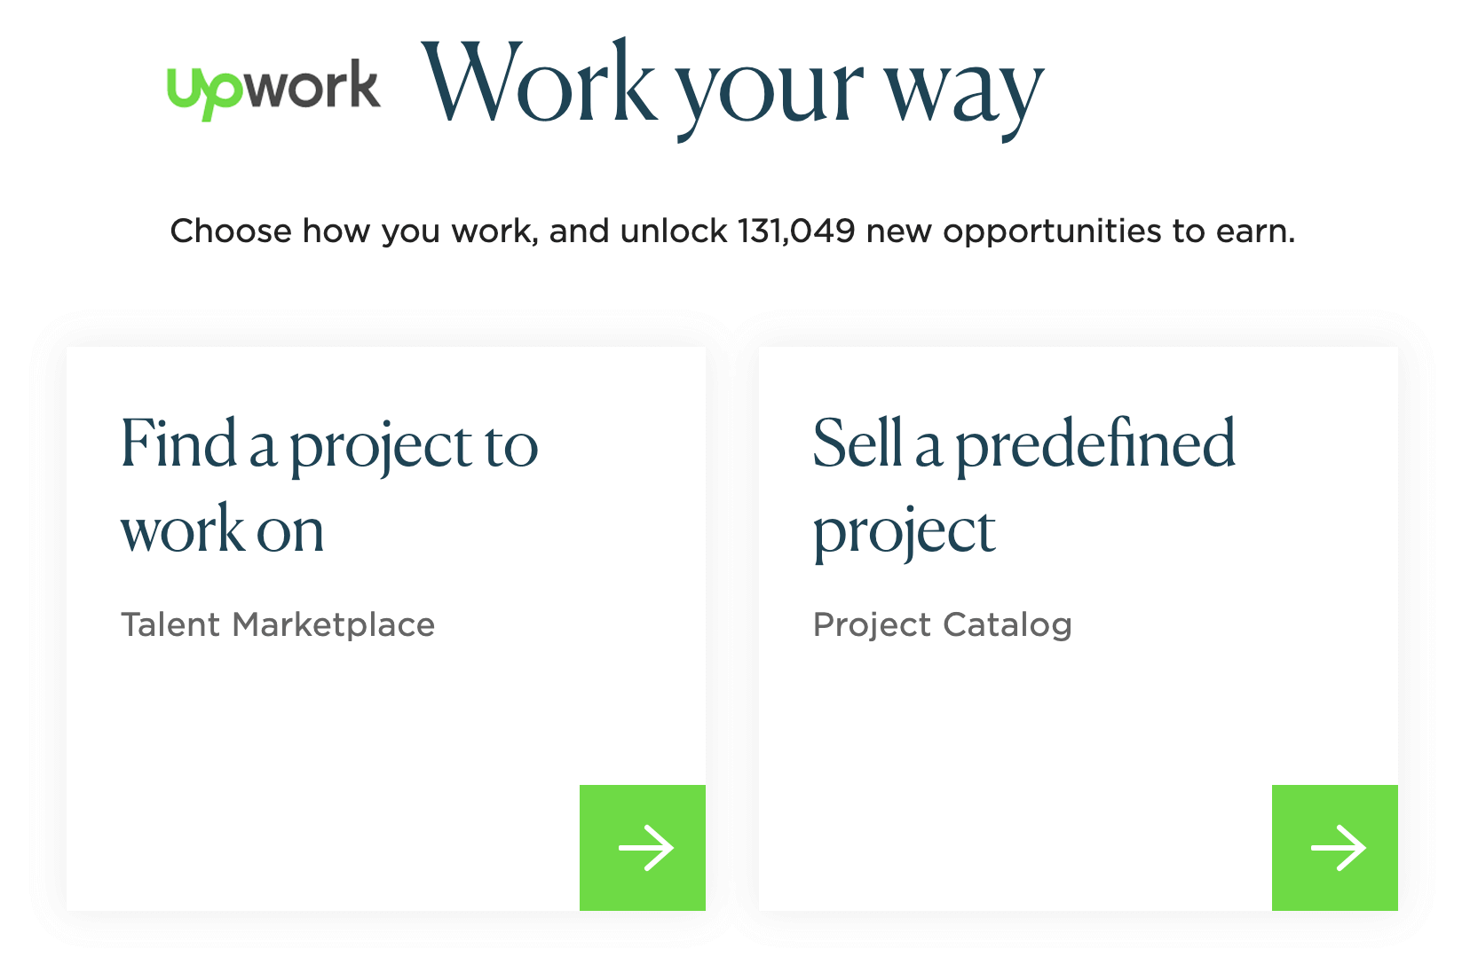Screen dimensions: 1462x957
Task: Select the 'Find a project to work on' title
Action: point(329,488)
